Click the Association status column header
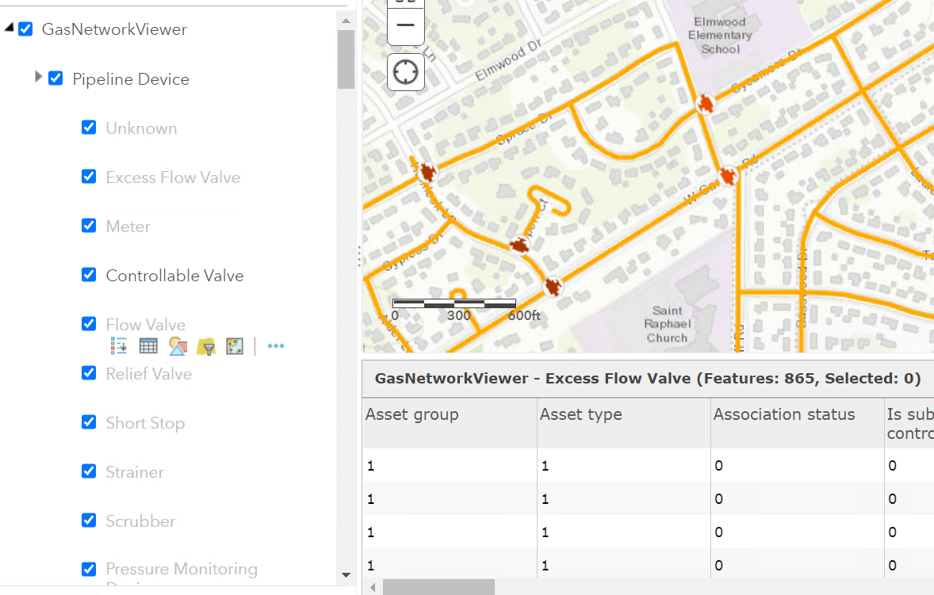This screenshot has width=934, height=595. pyautogui.click(x=784, y=414)
